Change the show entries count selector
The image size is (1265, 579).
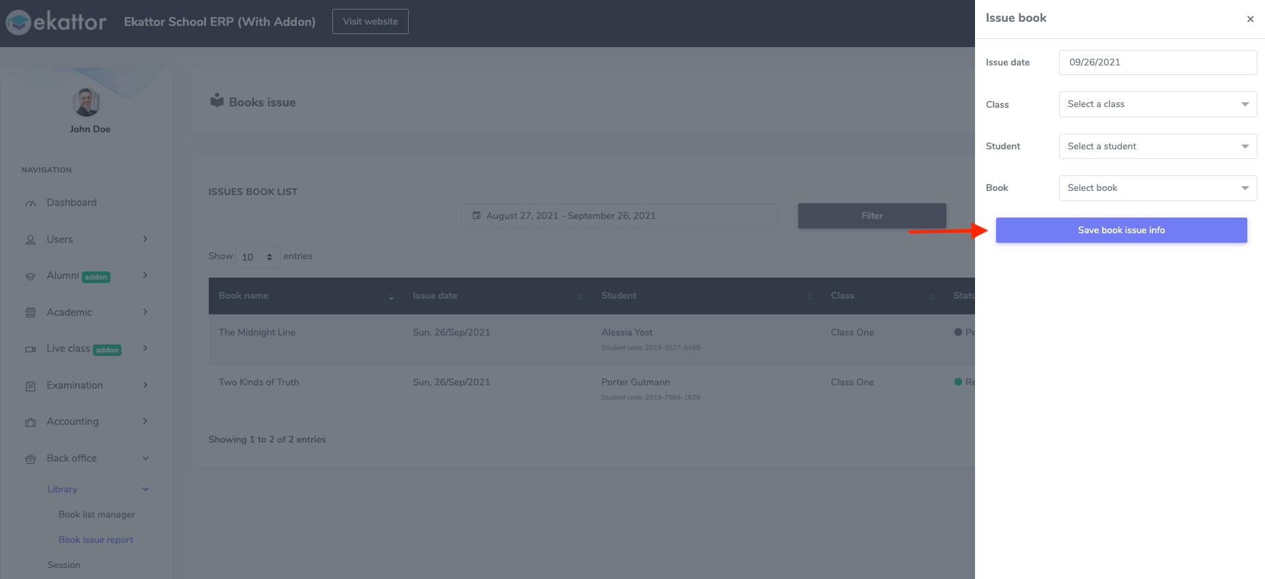coord(257,257)
